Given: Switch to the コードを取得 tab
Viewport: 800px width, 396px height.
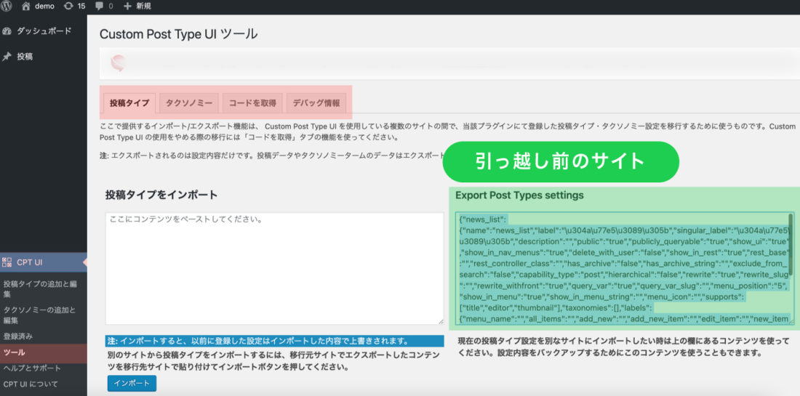Looking at the screenshot, I should [252, 103].
